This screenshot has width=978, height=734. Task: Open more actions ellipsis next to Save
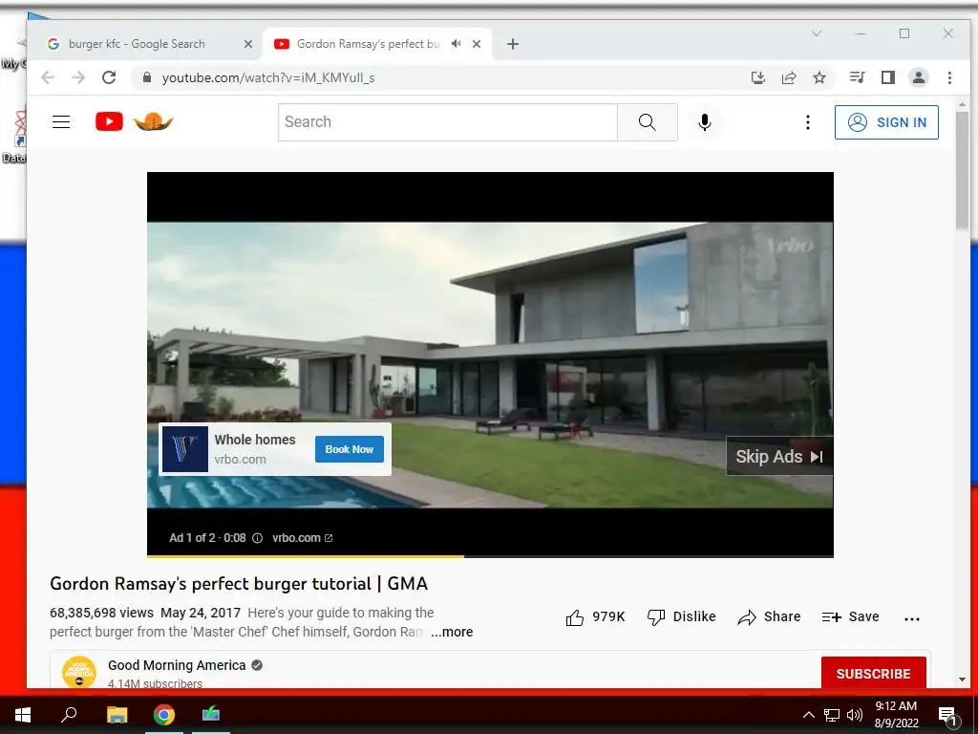(x=912, y=618)
